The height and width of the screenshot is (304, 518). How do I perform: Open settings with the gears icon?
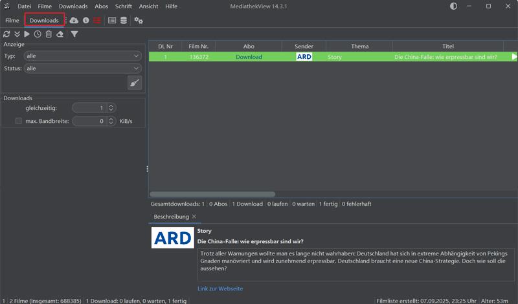(139, 21)
